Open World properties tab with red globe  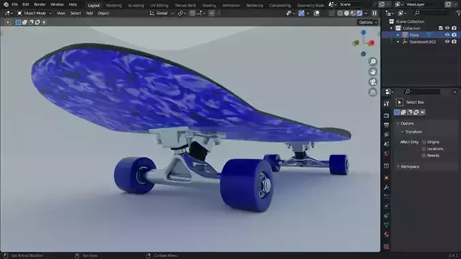click(x=386, y=153)
